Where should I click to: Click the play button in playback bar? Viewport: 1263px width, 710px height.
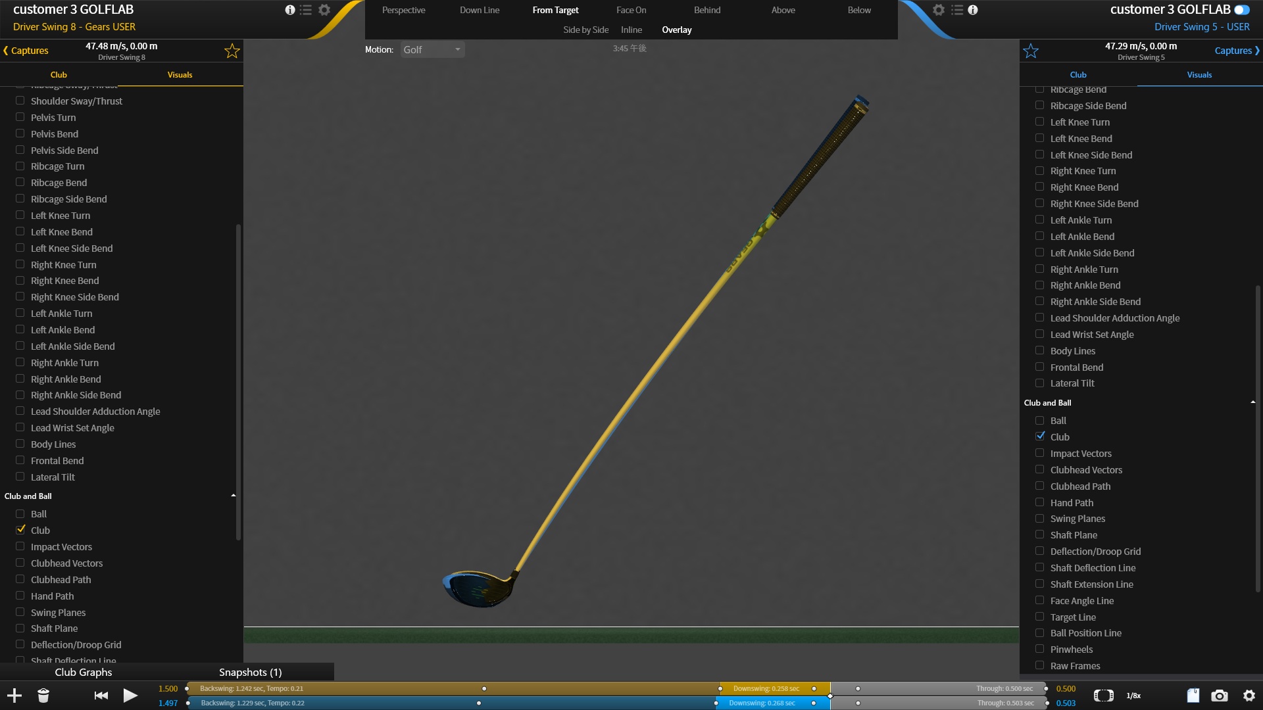pos(130,696)
